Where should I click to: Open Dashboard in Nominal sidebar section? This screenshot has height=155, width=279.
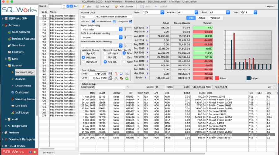click(x=22, y=92)
